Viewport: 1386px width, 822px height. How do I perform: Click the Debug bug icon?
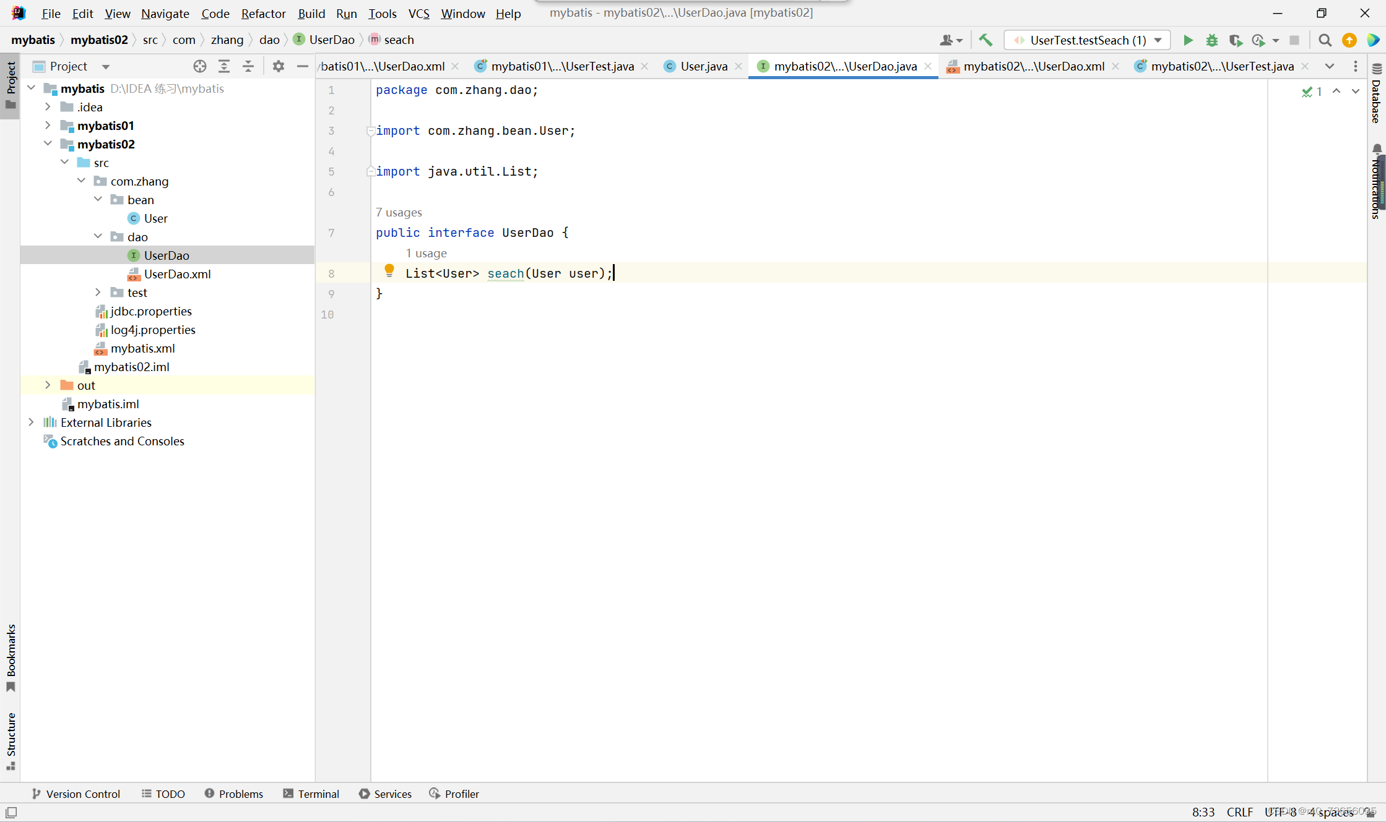click(x=1211, y=40)
